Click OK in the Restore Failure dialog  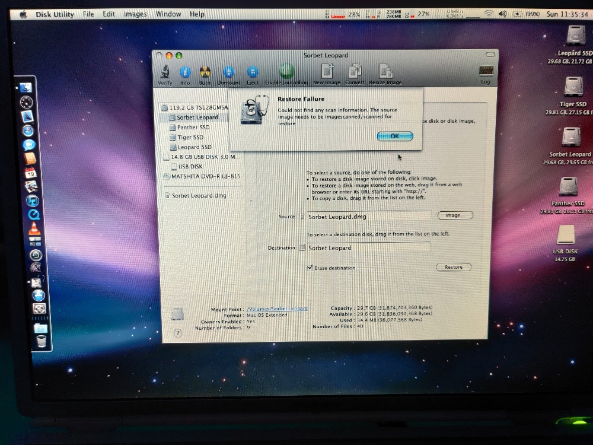tap(395, 136)
